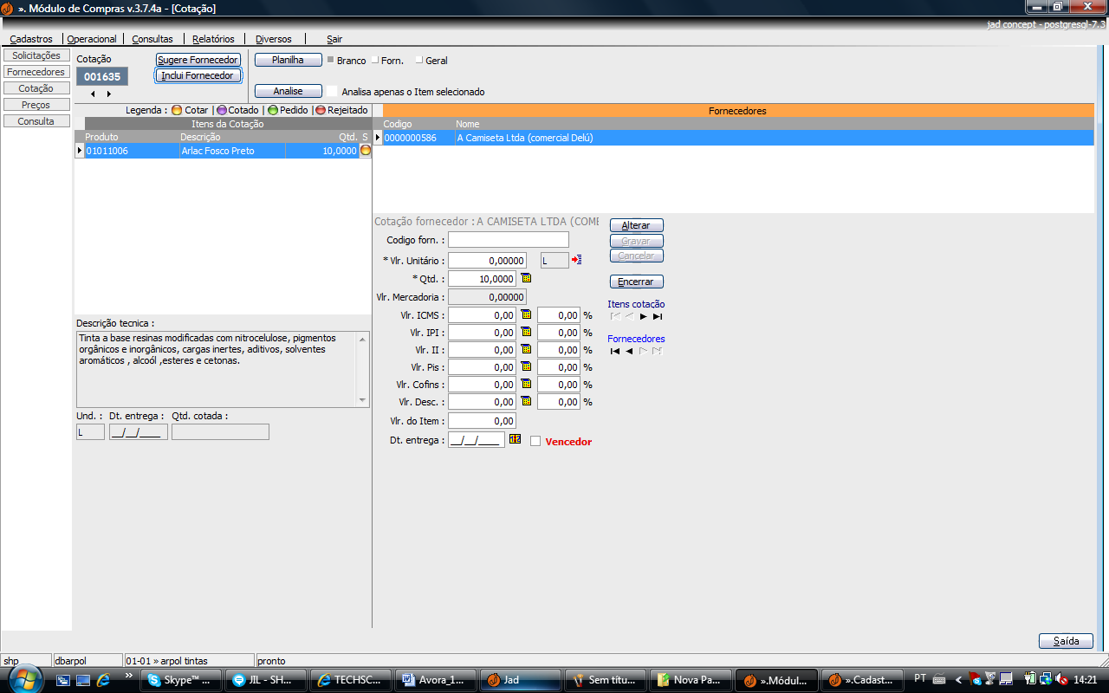Click supplier code 0000000586
This screenshot has height=693, width=1109.
click(x=411, y=138)
